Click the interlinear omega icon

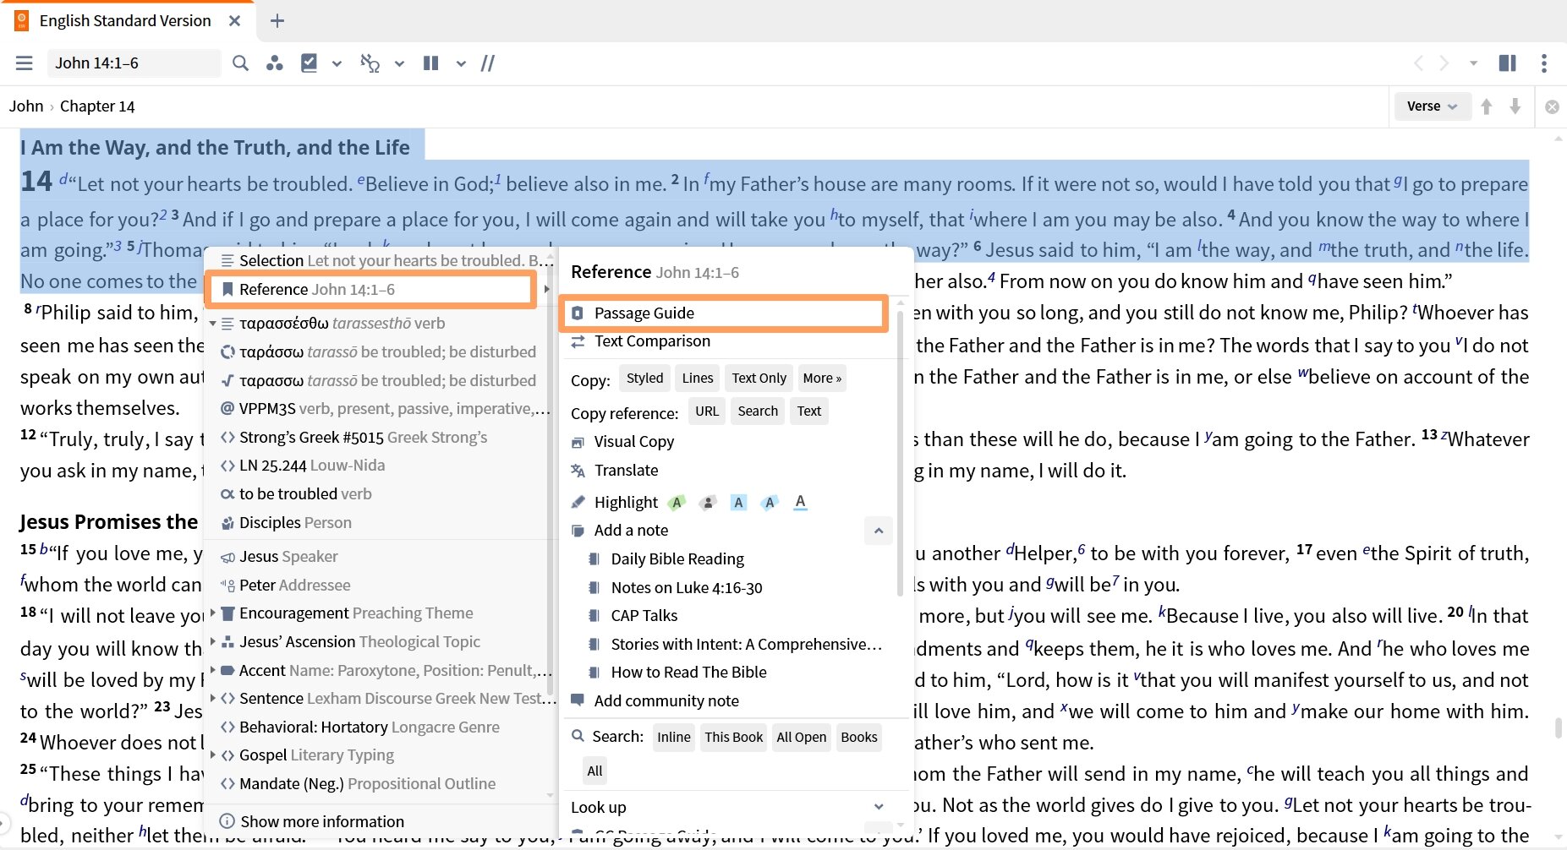point(370,63)
